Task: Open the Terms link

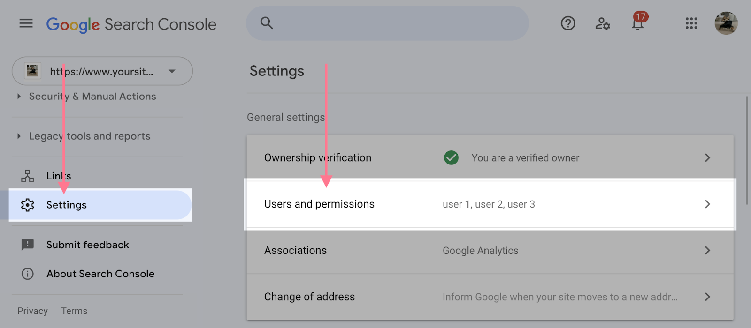Action: click(74, 311)
